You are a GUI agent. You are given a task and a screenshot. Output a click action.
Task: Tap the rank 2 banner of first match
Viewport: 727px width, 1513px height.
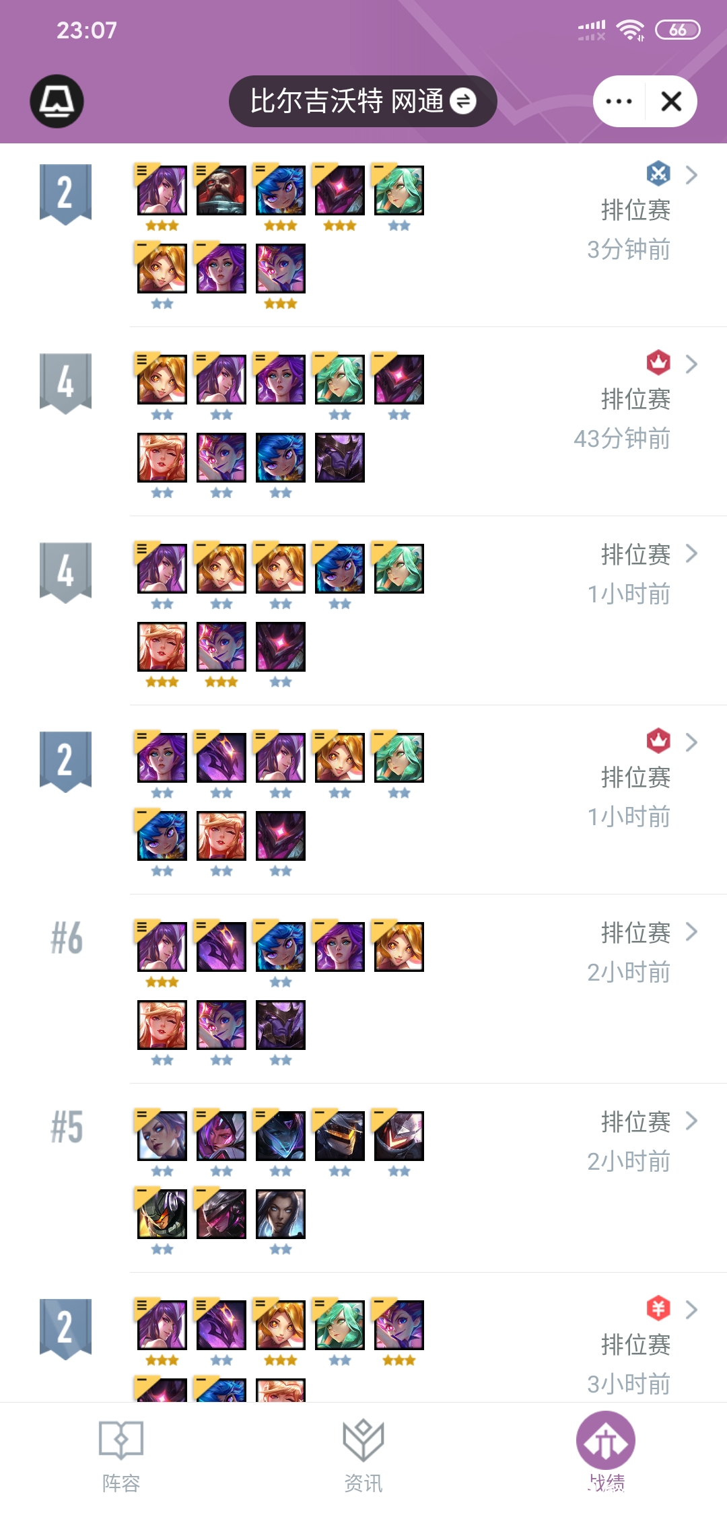(65, 194)
